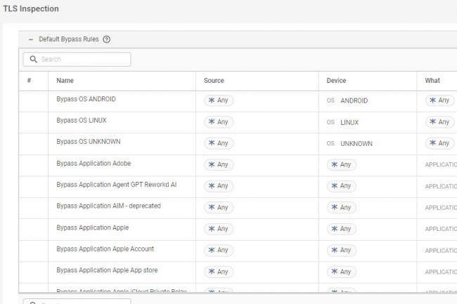Click Any device asterisk icon for Apple App store row
This screenshot has height=304, width=457.
(334, 272)
